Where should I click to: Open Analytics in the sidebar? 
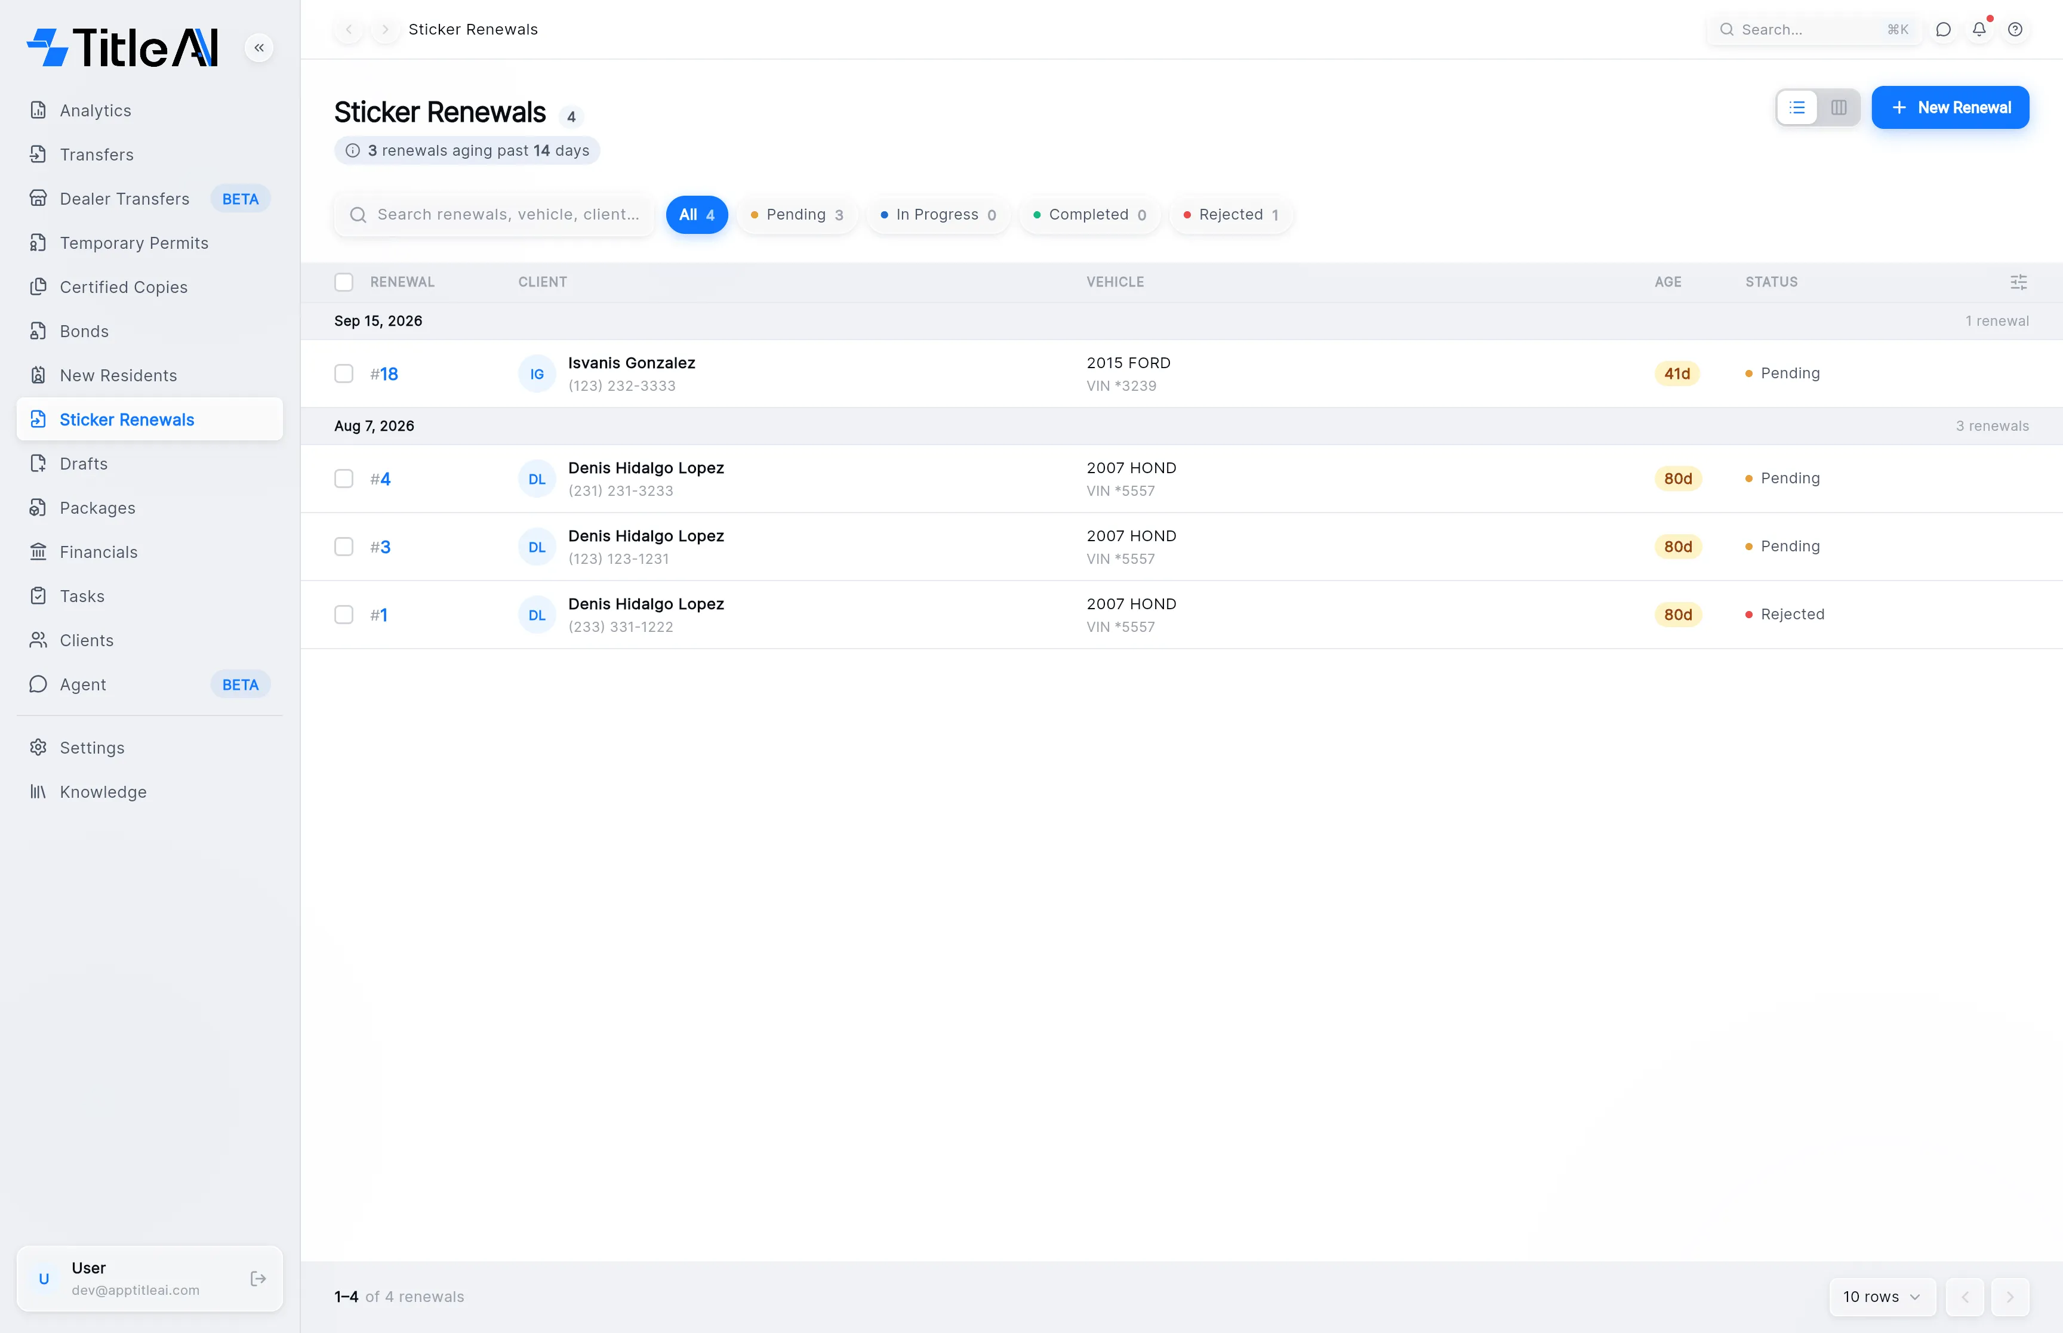coord(149,111)
